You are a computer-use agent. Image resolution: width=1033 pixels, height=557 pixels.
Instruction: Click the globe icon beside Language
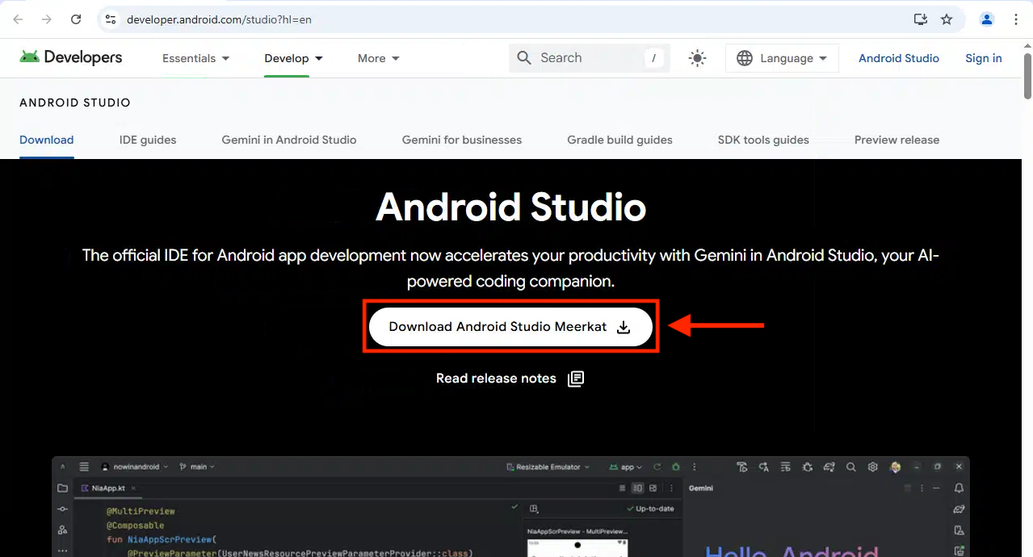point(745,58)
